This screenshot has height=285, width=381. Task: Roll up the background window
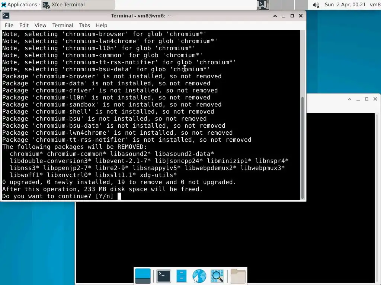[x=349, y=99]
